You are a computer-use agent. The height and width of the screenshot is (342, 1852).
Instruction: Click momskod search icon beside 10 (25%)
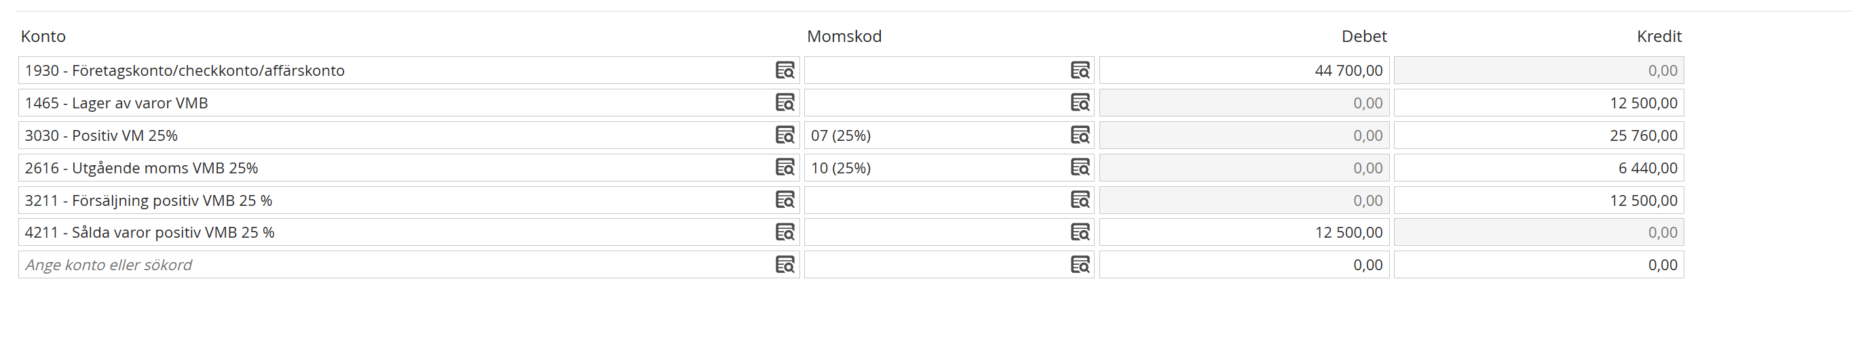coord(1080,167)
